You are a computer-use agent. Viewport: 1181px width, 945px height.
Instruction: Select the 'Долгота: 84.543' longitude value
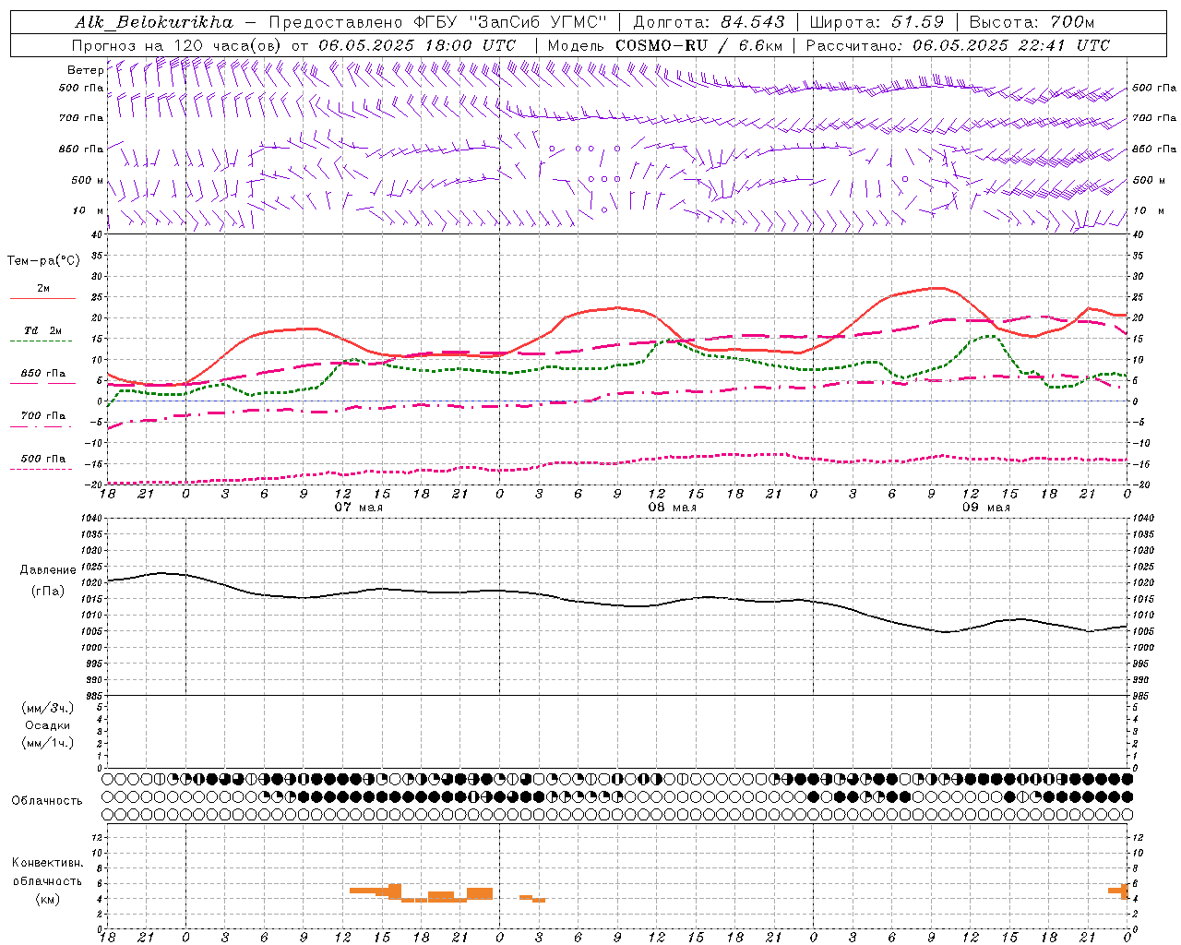click(709, 22)
